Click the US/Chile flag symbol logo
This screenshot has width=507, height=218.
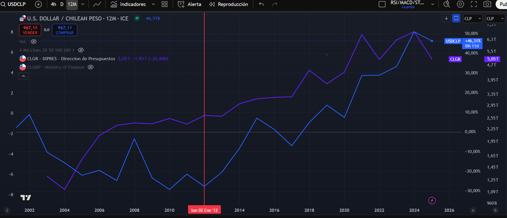22,18
